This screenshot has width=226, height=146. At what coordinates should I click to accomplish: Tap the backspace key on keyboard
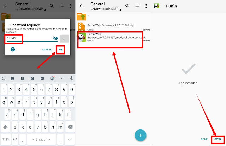point(70,127)
